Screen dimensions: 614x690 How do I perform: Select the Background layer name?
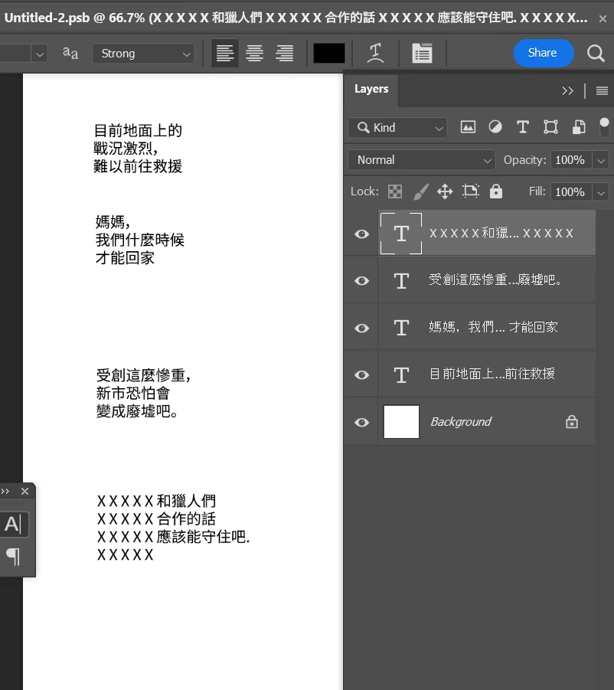(461, 421)
